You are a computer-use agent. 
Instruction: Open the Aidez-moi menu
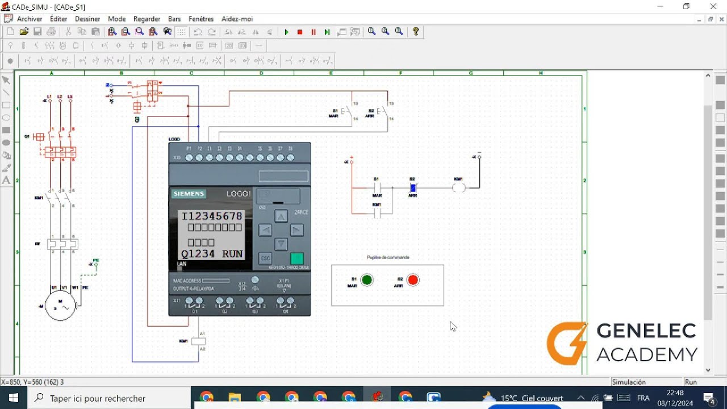point(237,19)
